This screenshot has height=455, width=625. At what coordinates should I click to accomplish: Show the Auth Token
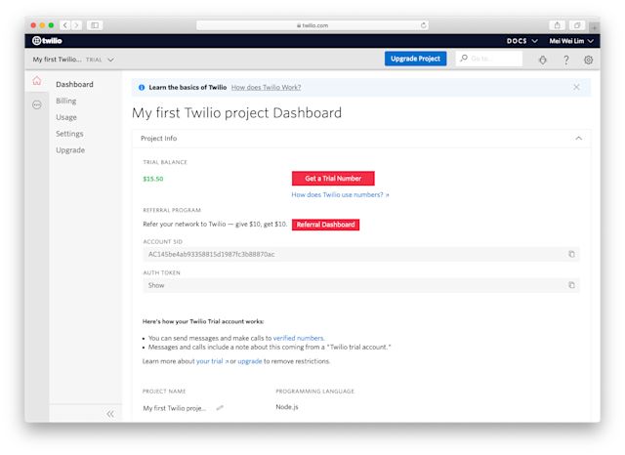click(156, 285)
